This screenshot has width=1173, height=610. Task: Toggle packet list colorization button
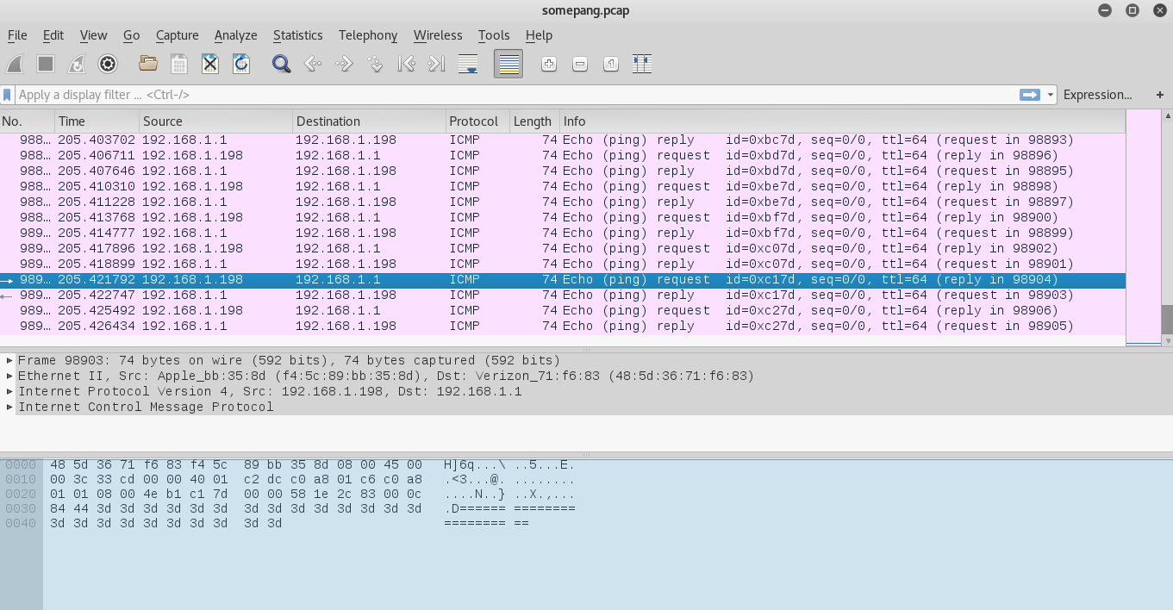click(x=509, y=64)
